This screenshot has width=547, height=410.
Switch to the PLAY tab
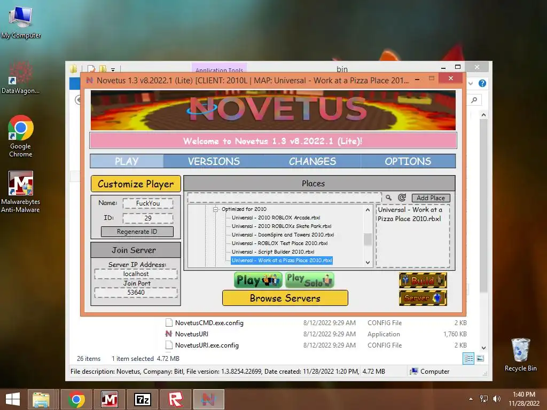coord(127,161)
